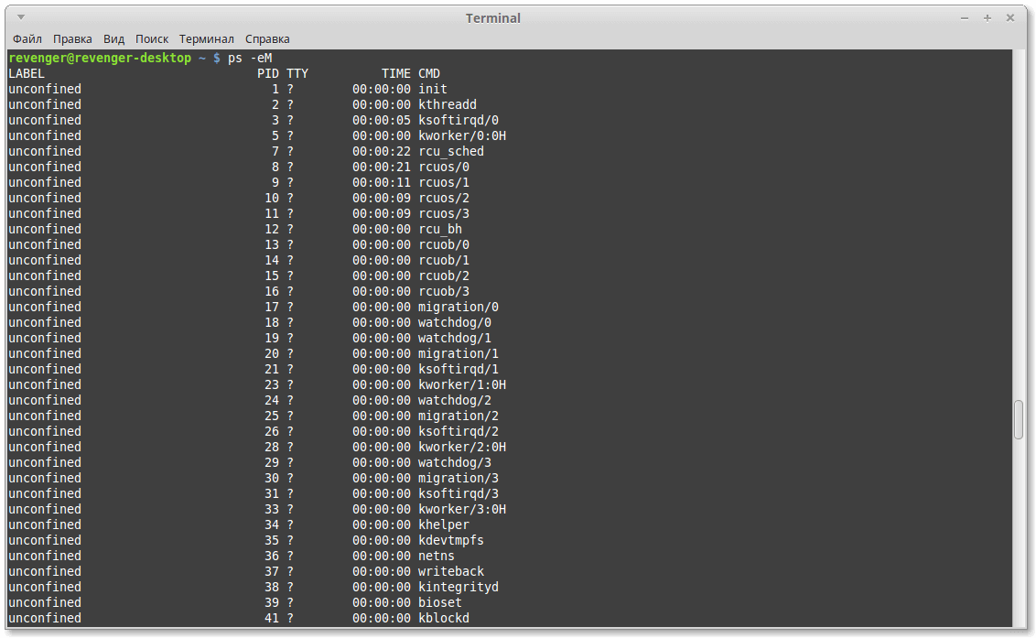The image size is (1036, 638).
Task: Open the Файл menu
Action: click(27, 39)
